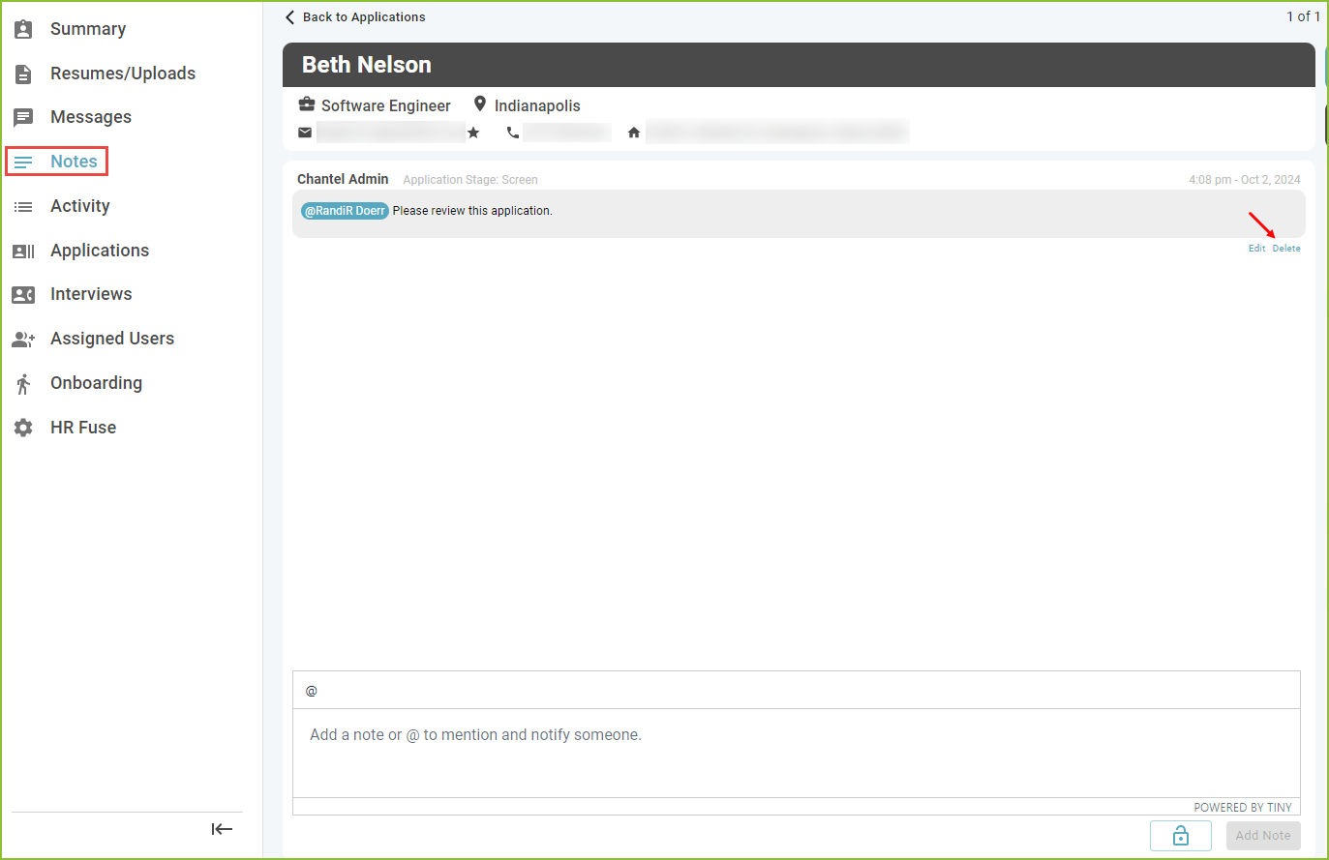Click the Beth Nelson applicant name
This screenshot has width=1329, height=860.
pyautogui.click(x=367, y=65)
